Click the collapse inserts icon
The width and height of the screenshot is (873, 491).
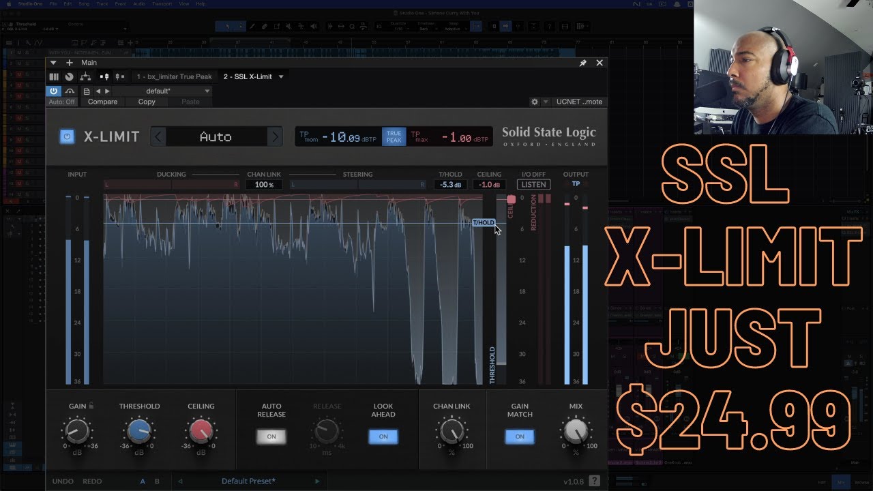click(x=119, y=77)
